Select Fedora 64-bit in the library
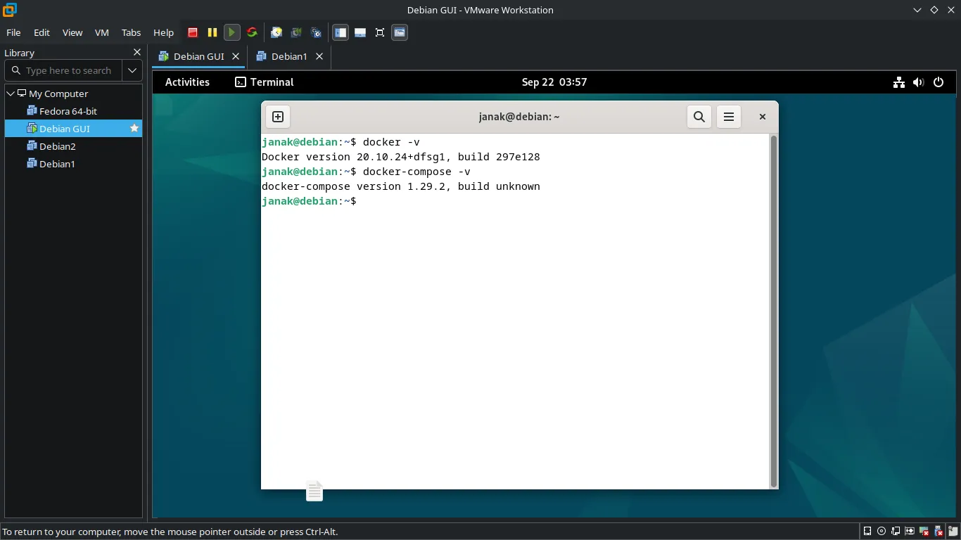The image size is (961, 540). [x=68, y=111]
